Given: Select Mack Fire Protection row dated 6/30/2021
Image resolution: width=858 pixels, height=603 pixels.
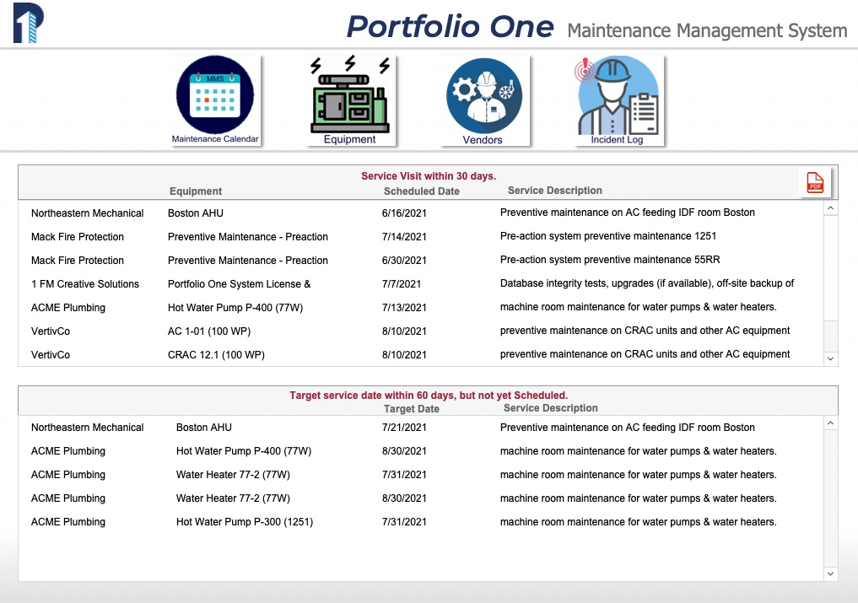Looking at the screenshot, I should [420, 261].
